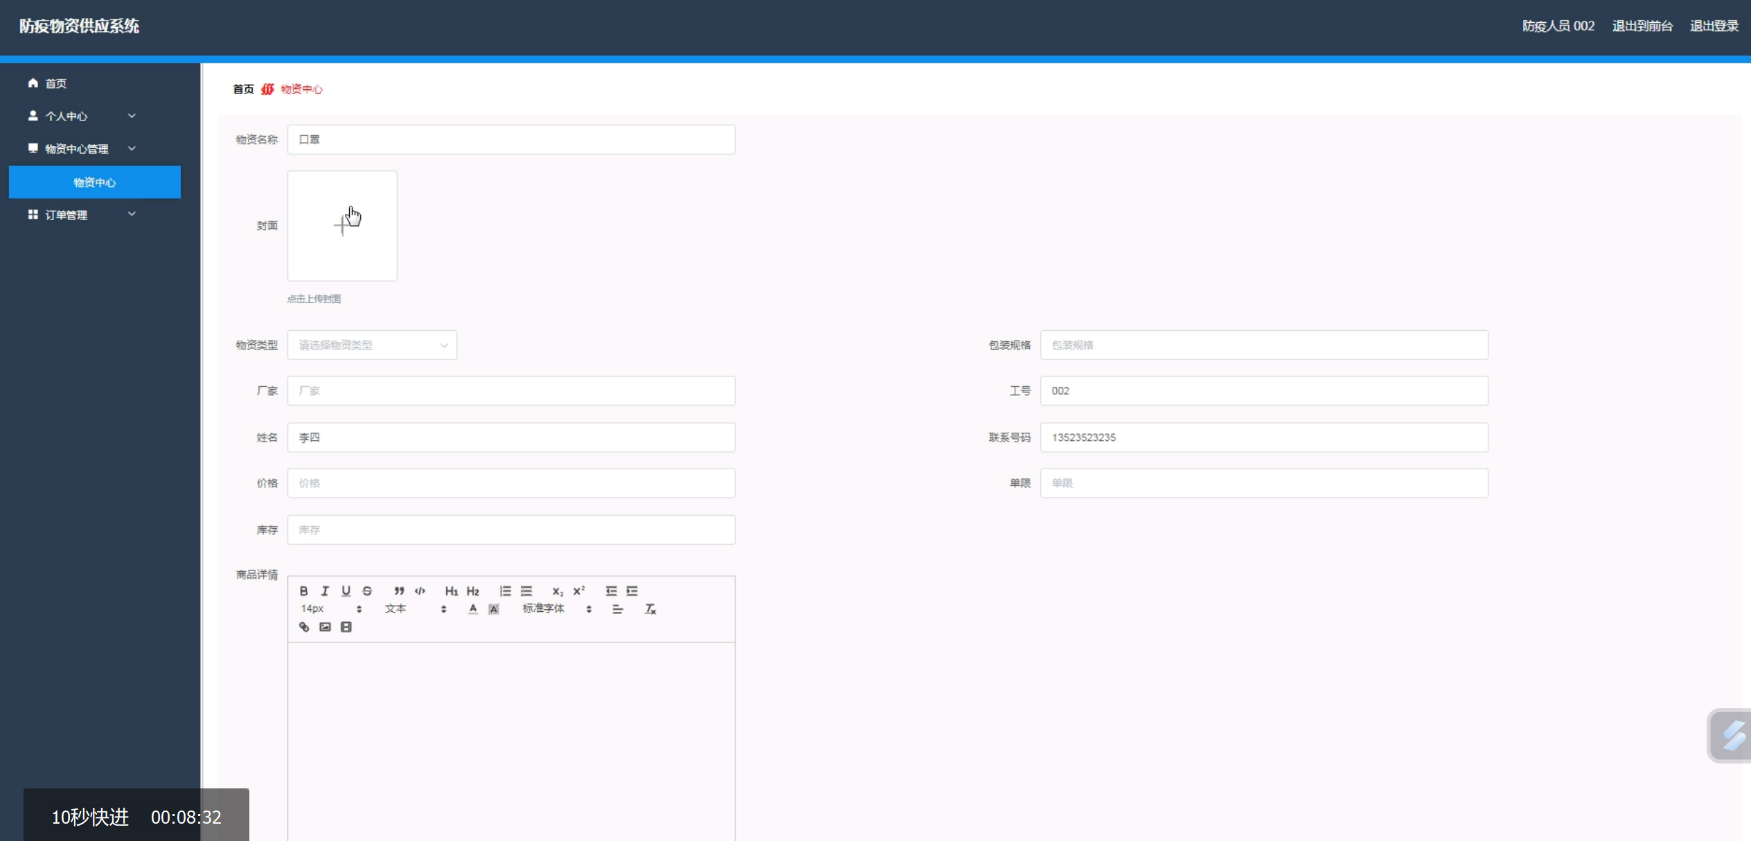
Task: Expand 订单管理 in the sidebar
Action: (x=82, y=215)
